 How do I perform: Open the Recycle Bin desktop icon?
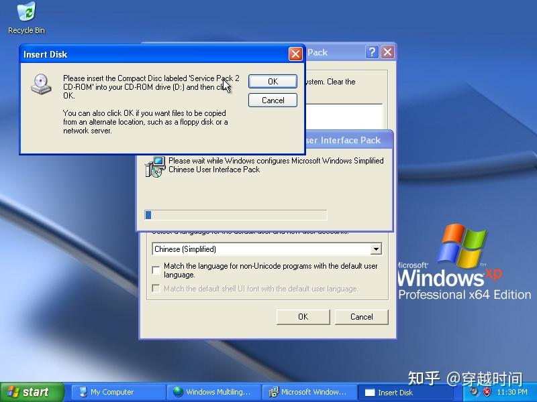coord(26,18)
